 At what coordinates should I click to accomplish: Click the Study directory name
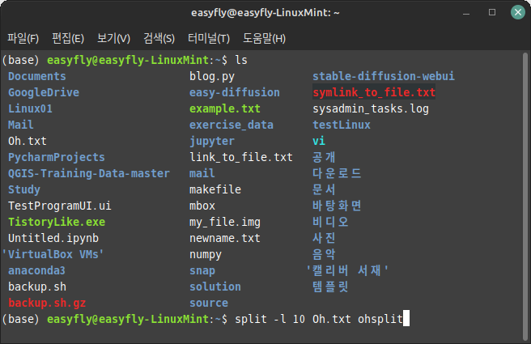coord(24,189)
